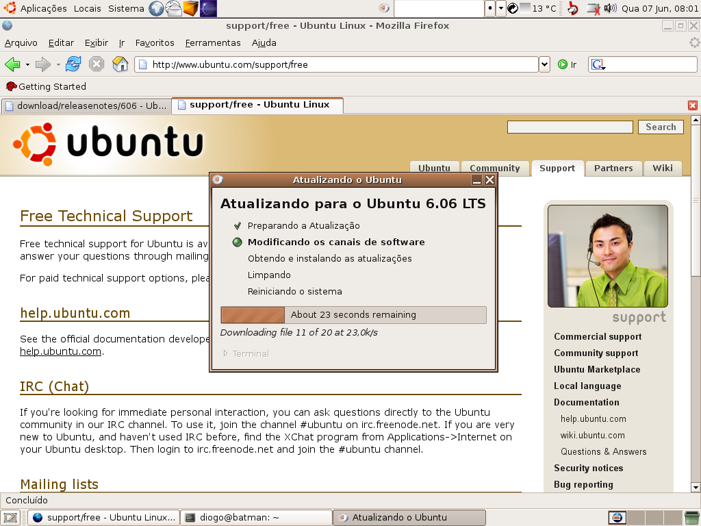Open the Bug reporting link
The width and height of the screenshot is (701, 526).
(x=583, y=484)
